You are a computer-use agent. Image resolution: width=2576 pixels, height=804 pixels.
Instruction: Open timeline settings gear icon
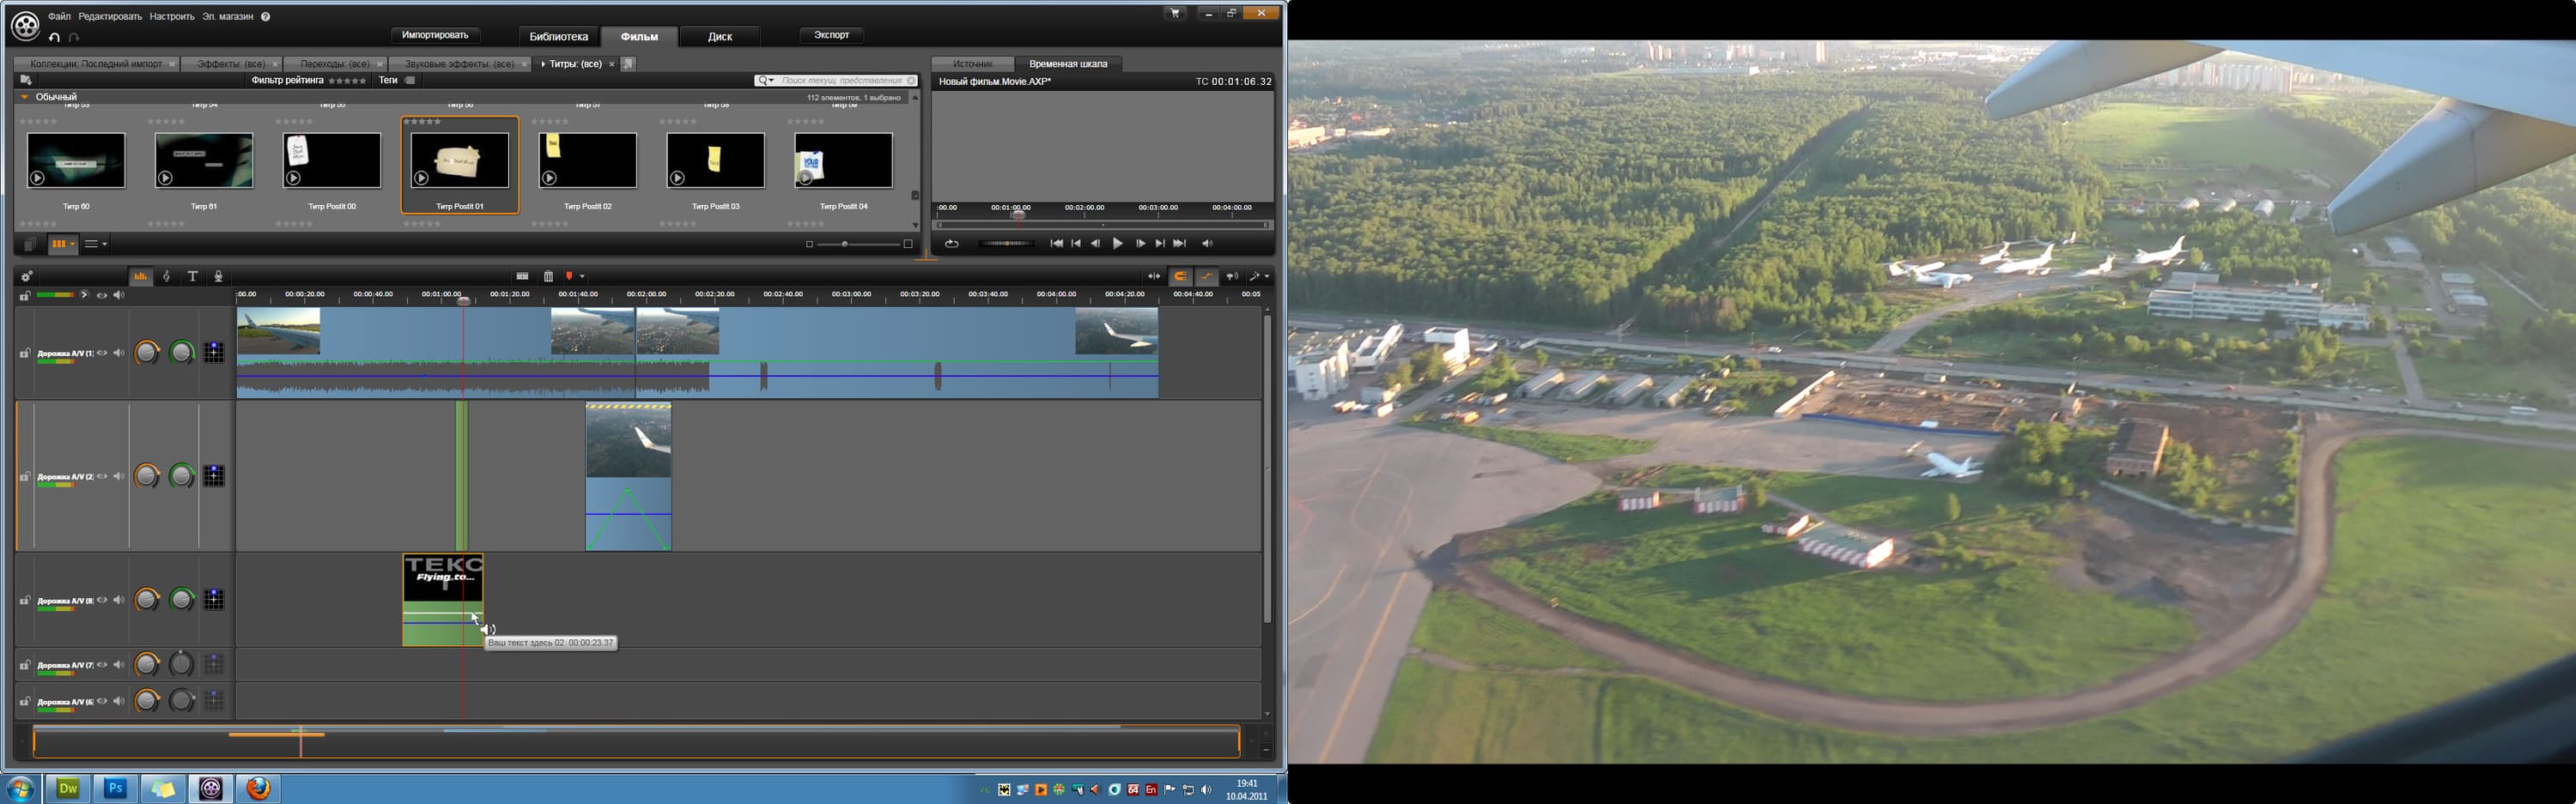[x=27, y=276]
